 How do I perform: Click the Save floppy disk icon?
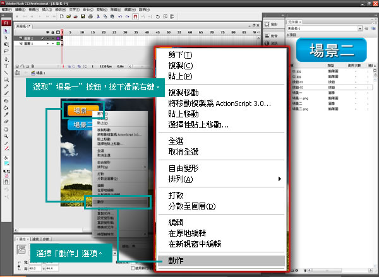[83, 16]
